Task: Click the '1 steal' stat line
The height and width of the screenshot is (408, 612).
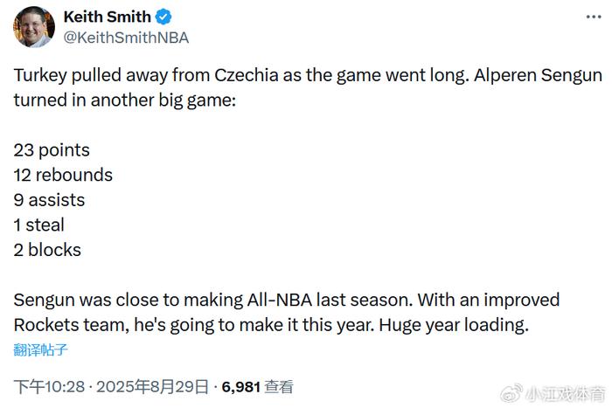Action: (x=39, y=225)
